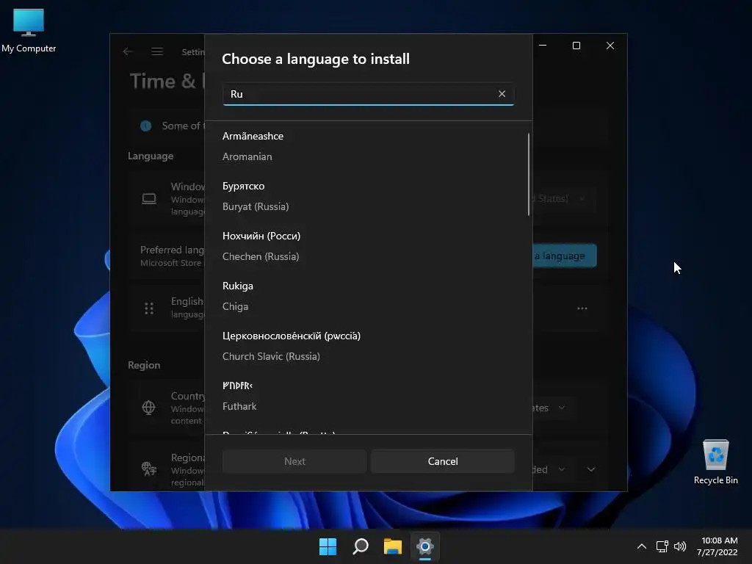Click the Next button
Image resolution: width=752 pixels, height=564 pixels.
[294, 461]
